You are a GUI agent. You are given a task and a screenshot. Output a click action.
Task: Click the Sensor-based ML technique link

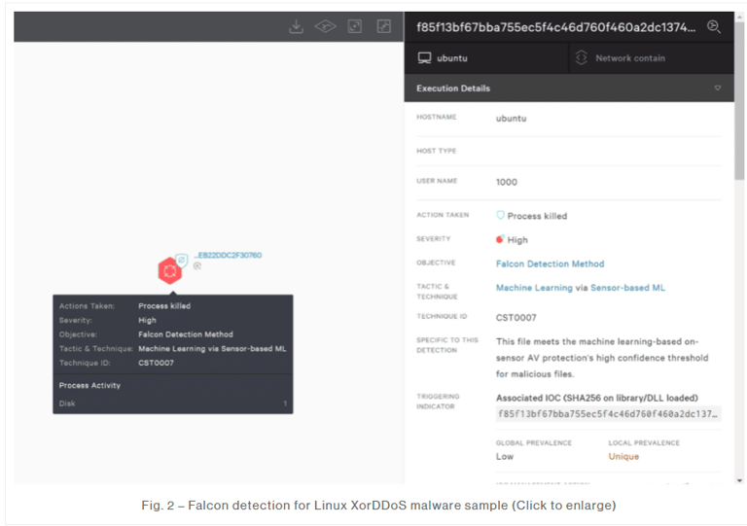pyautogui.click(x=627, y=288)
